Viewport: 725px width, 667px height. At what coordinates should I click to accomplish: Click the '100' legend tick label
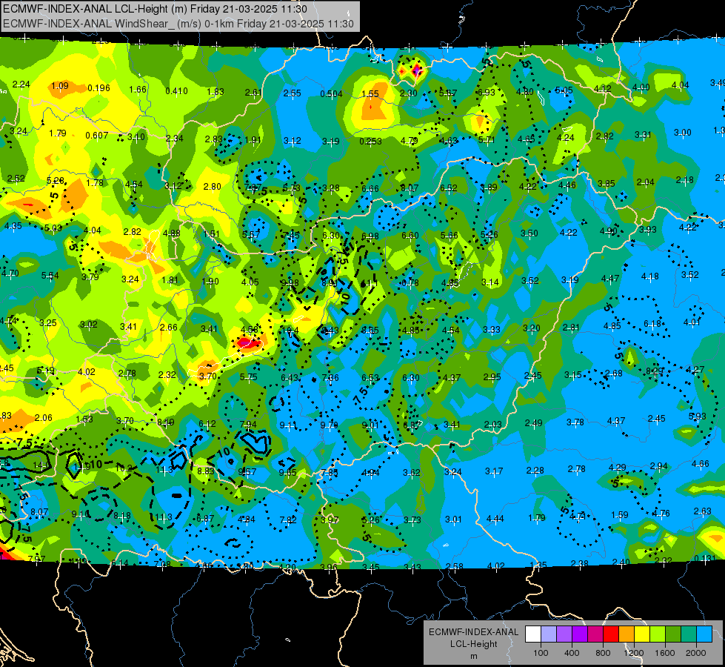tap(541, 653)
